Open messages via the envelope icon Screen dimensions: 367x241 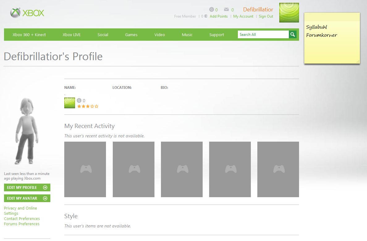click(226, 9)
